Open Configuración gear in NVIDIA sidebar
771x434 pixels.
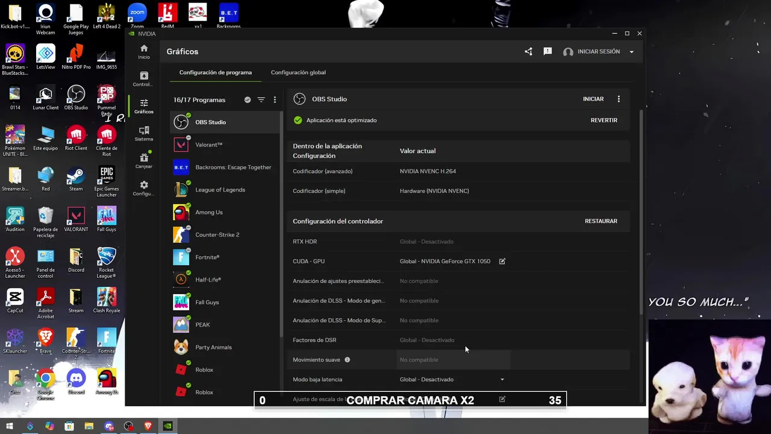[x=143, y=189]
